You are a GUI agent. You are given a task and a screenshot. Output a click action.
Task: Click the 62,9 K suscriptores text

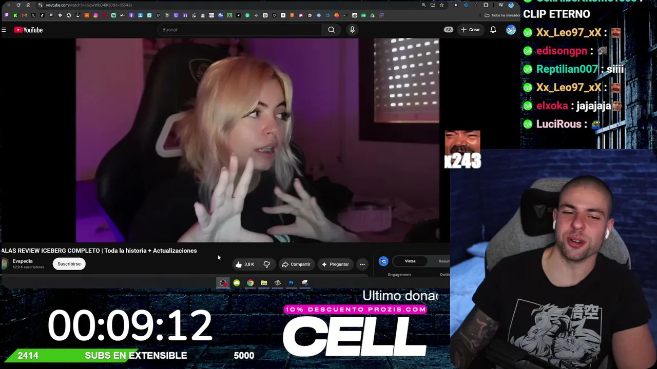click(x=28, y=267)
